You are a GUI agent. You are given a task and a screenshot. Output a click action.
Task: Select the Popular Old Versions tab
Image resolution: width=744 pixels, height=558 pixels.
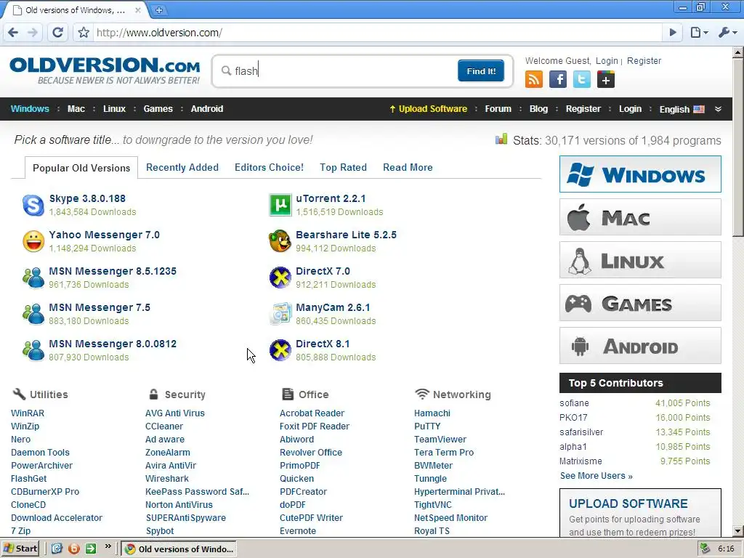(x=81, y=168)
